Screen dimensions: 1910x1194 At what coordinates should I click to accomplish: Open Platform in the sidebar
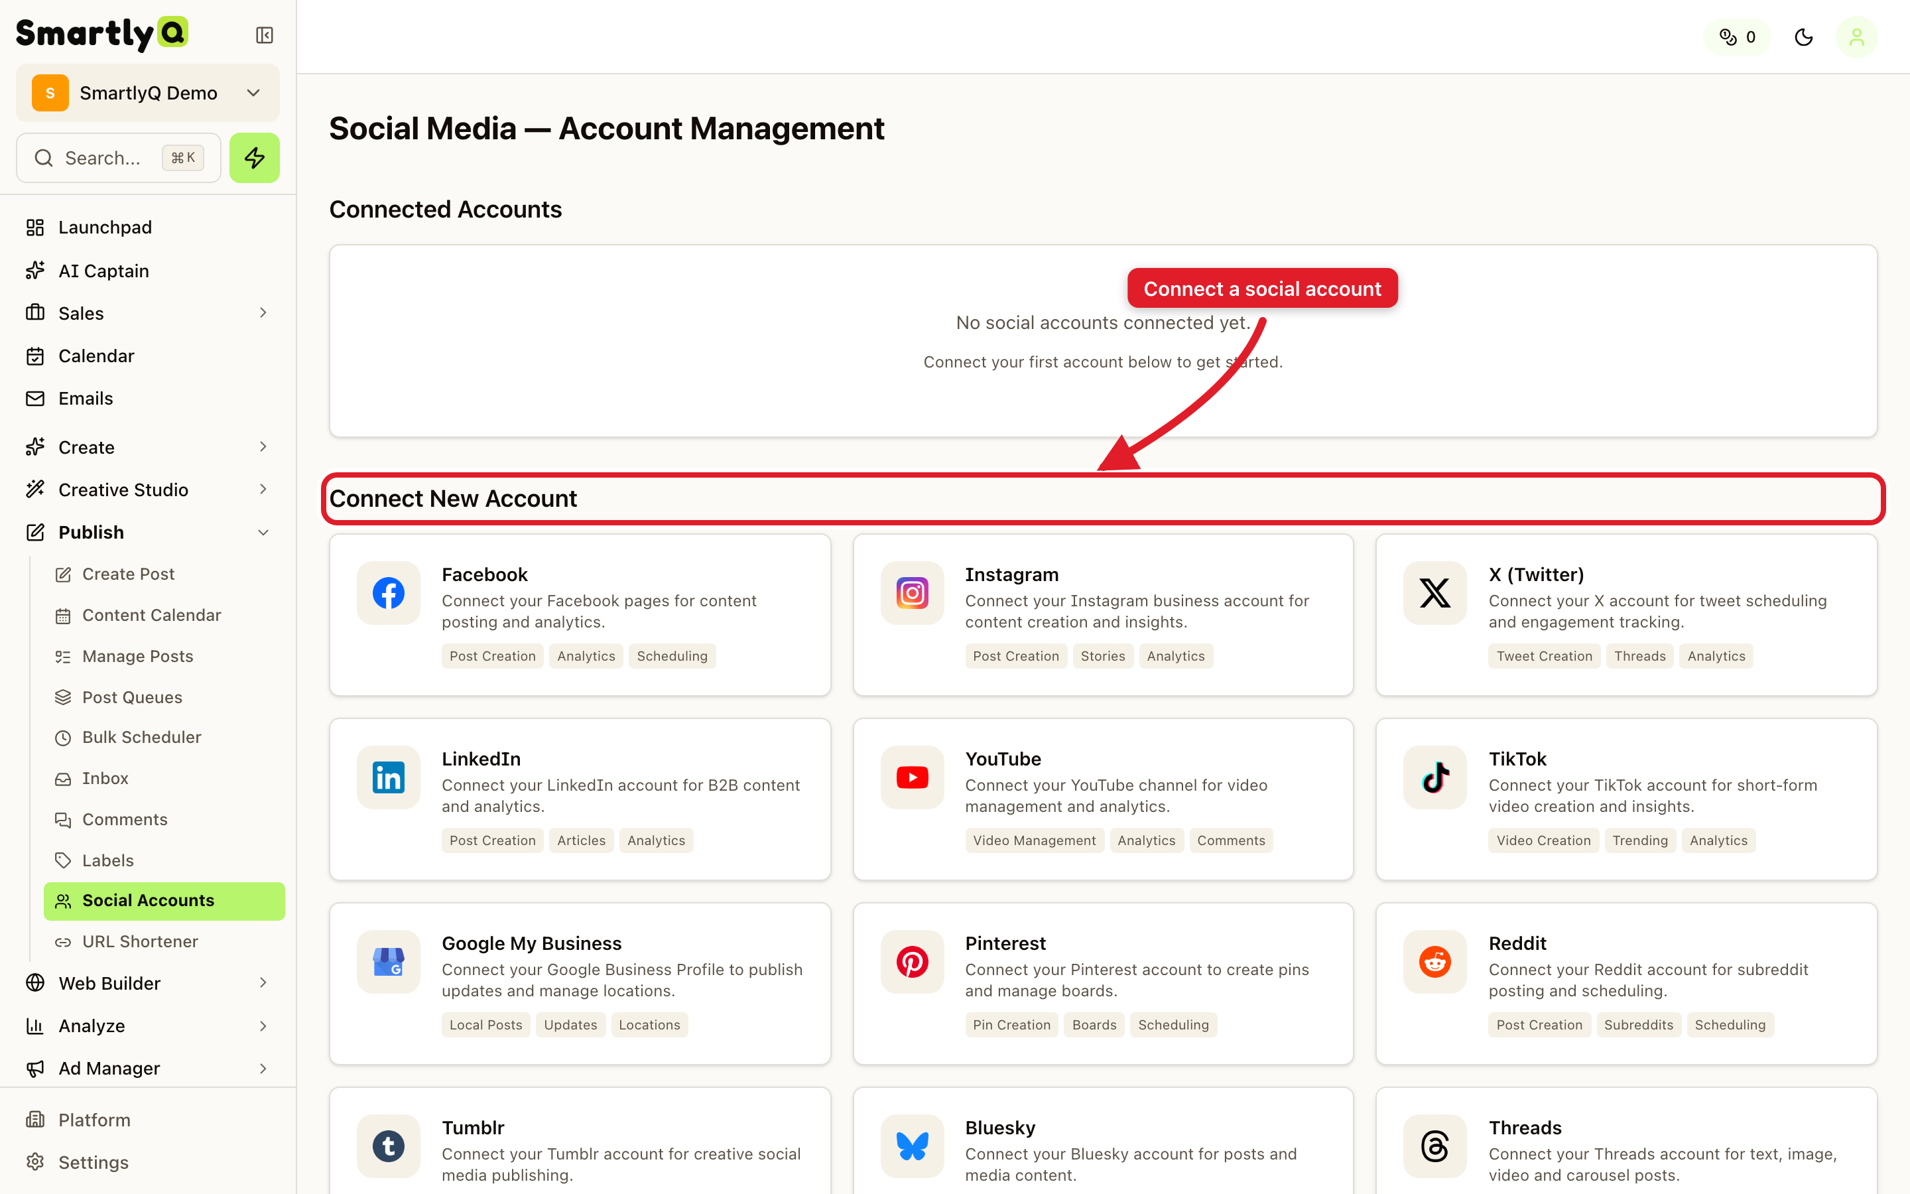click(x=94, y=1120)
